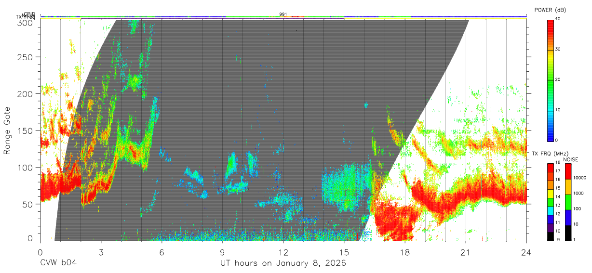592x273 pixels.
Task: Click the UT hours on January 8, 2026 label
Action: pos(283,263)
